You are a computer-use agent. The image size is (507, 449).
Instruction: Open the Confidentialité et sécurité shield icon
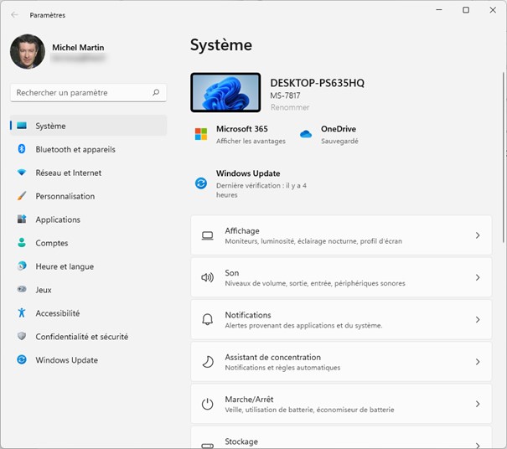tap(22, 337)
